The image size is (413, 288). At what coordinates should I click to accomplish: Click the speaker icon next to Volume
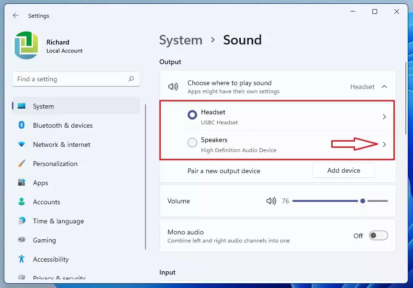(x=271, y=201)
